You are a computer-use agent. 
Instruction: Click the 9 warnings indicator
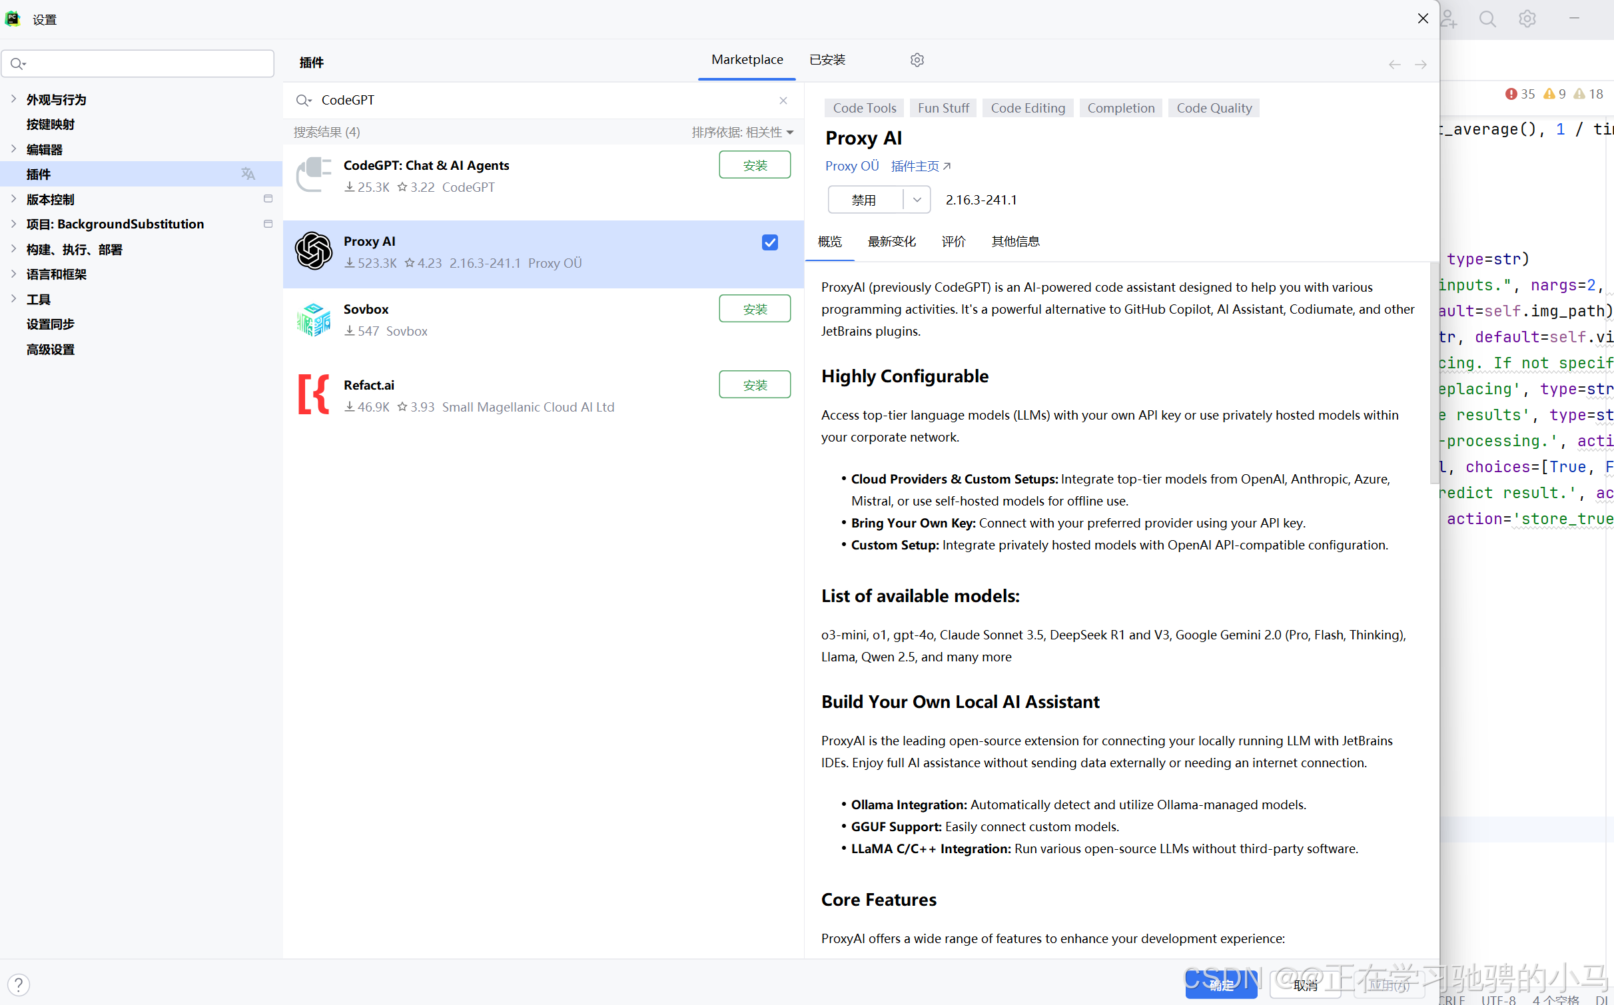[1555, 95]
